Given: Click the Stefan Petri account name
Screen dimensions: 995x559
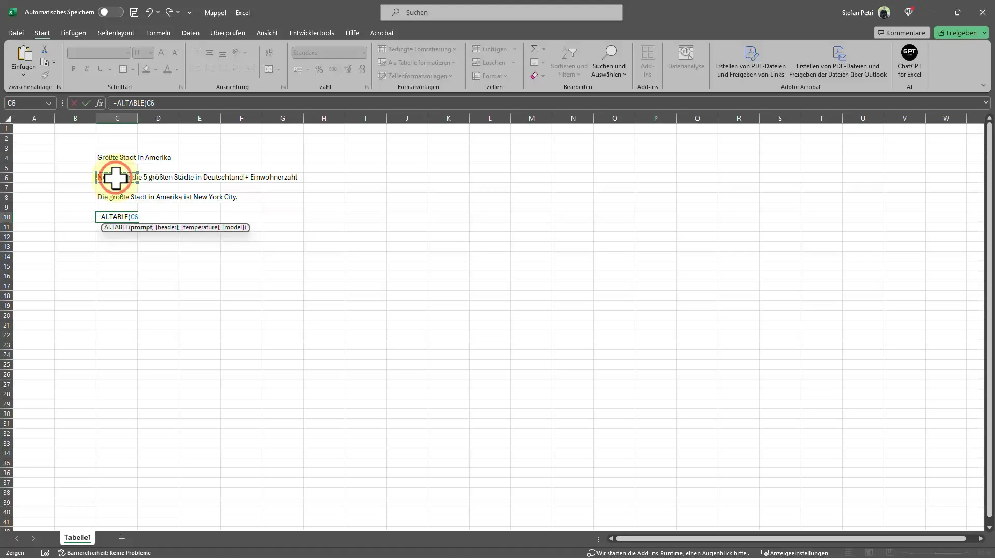Looking at the screenshot, I should point(857,12).
